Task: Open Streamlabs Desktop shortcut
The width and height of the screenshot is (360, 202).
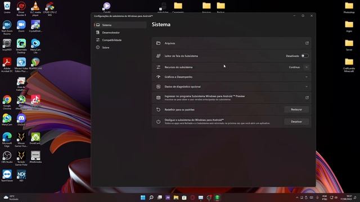Action: coord(21,46)
